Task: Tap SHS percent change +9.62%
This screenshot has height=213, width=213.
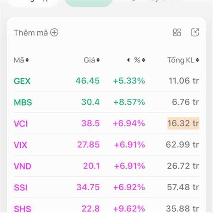Action: (129, 208)
